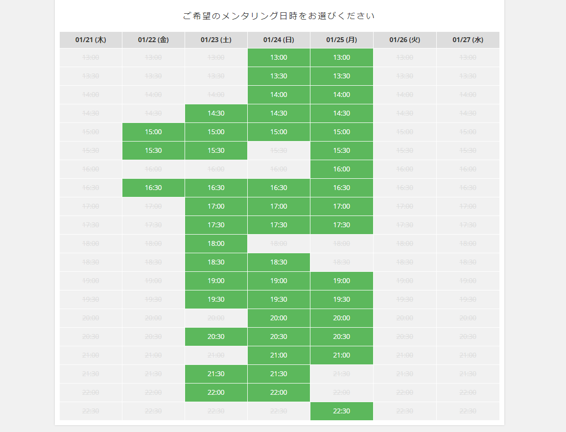Pick the 18:00 slot on Saturday

coord(216,243)
